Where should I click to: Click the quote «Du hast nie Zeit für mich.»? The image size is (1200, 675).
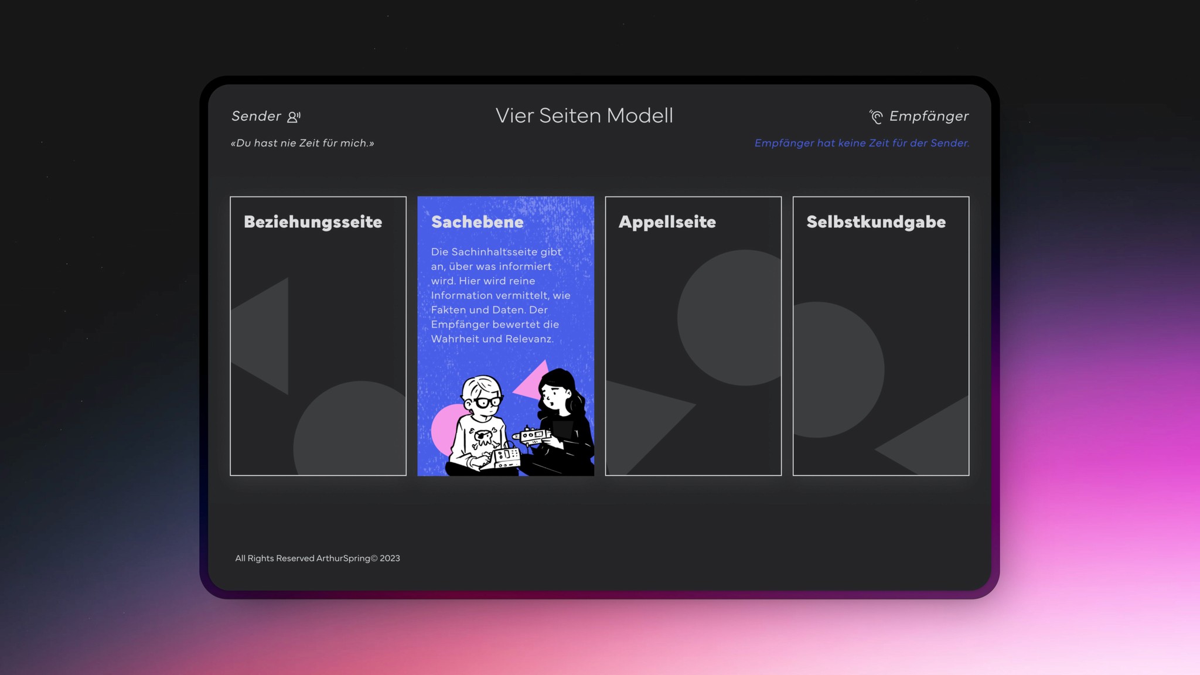[x=302, y=143]
